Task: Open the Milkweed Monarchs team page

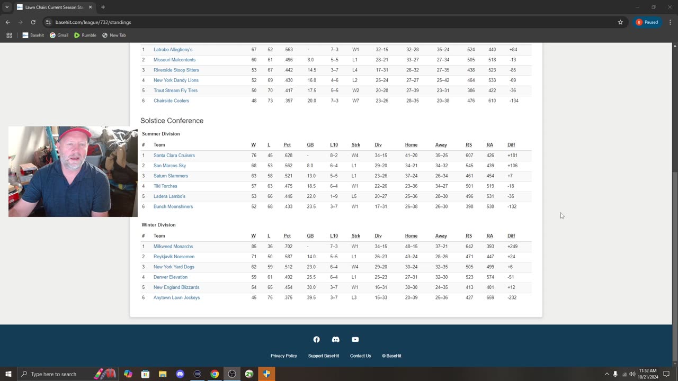Action: coord(173,247)
